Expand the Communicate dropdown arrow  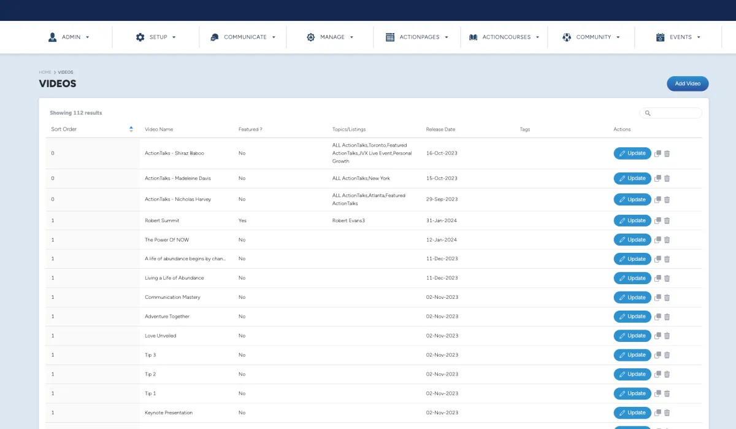(x=274, y=37)
